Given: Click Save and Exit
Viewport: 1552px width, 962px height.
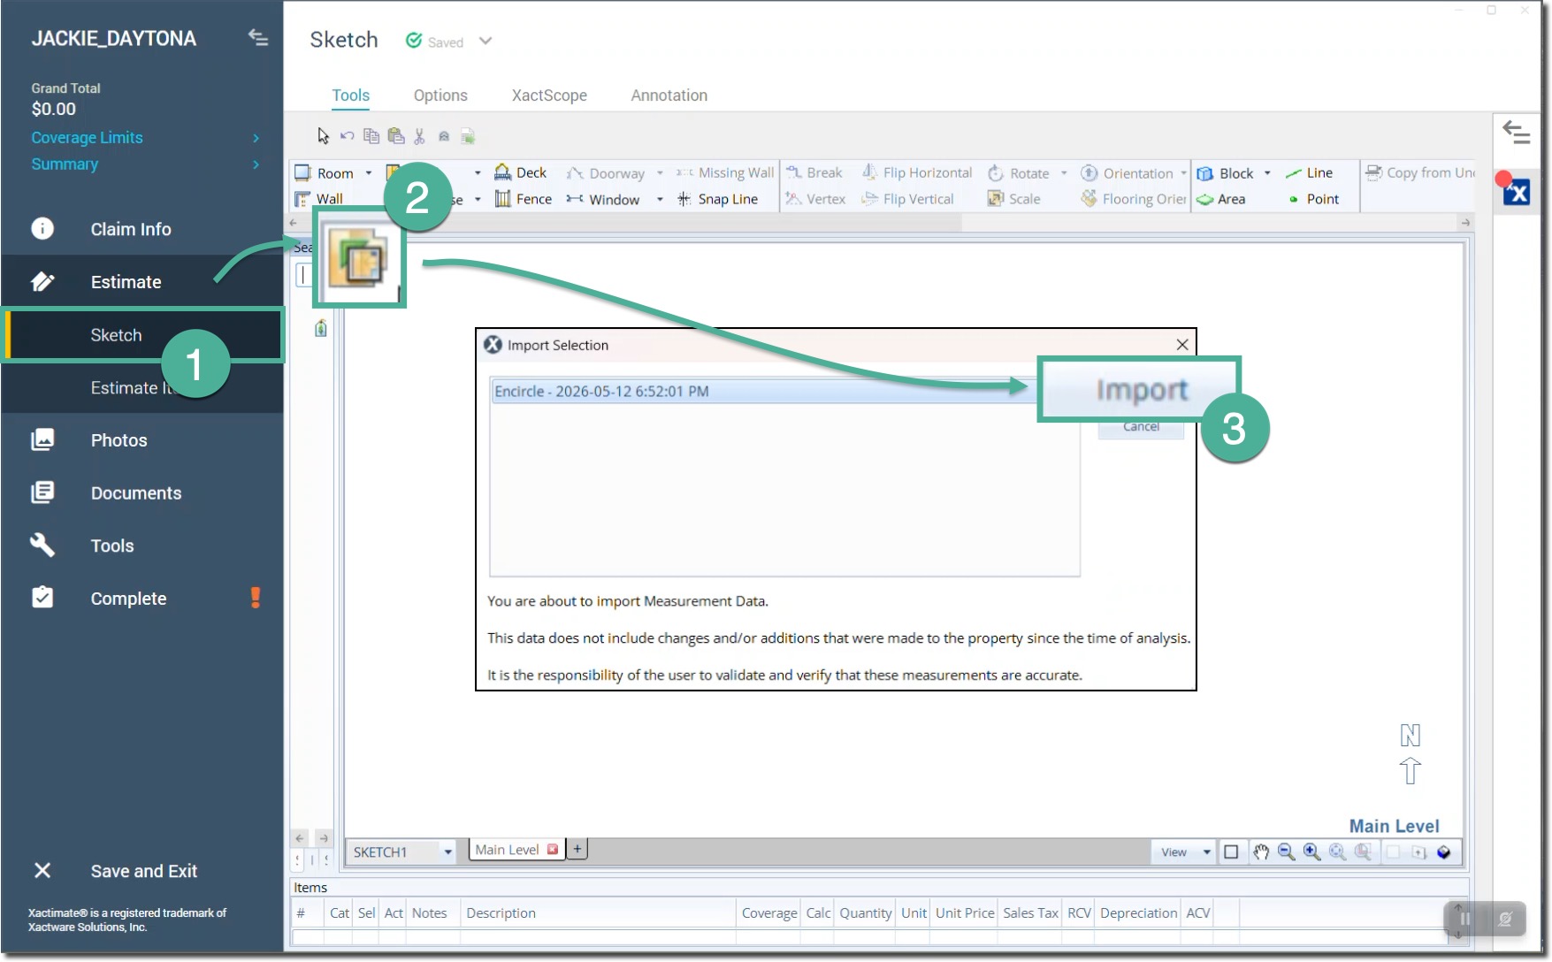Looking at the screenshot, I should tap(141, 871).
